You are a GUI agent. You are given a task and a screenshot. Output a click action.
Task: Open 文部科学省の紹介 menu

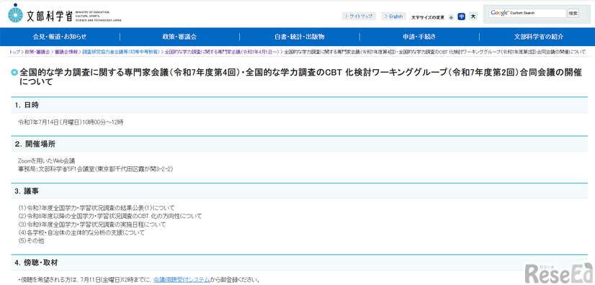pyautogui.click(x=539, y=37)
